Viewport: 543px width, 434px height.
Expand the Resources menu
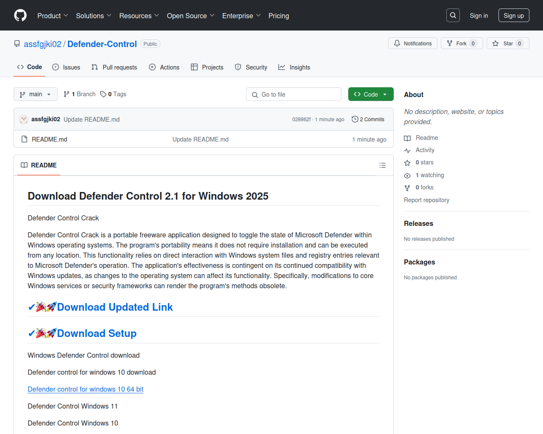[139, 16]
